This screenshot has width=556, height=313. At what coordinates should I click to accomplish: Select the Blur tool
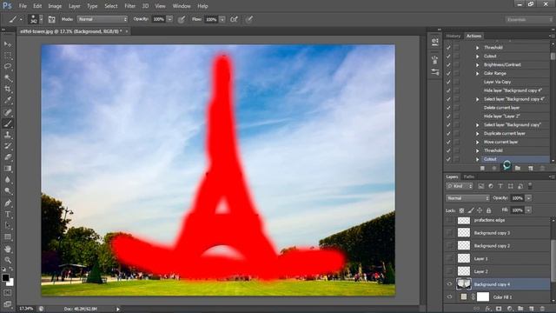click(8, 180)
